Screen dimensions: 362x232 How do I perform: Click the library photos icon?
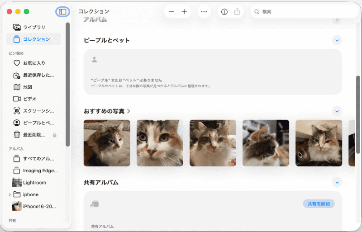coord(17,27)
